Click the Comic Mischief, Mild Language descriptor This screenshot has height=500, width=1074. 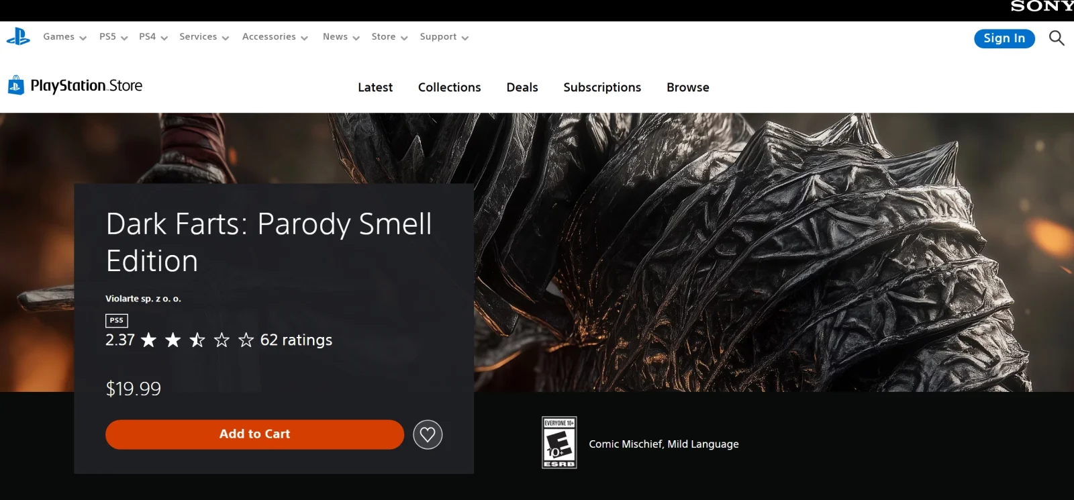(x=664, y=444)
